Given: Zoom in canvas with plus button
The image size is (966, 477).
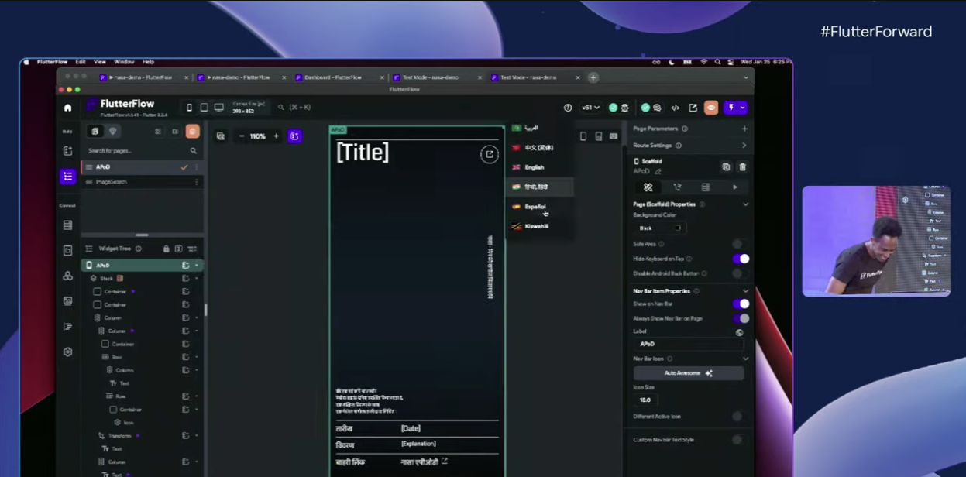Looking at the screenshot, I should click(276, 136).
